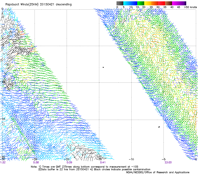The width and height of the screenshot is (198, 174).
Task: Click the '20' legend scale label
Action: coord(144,7)
